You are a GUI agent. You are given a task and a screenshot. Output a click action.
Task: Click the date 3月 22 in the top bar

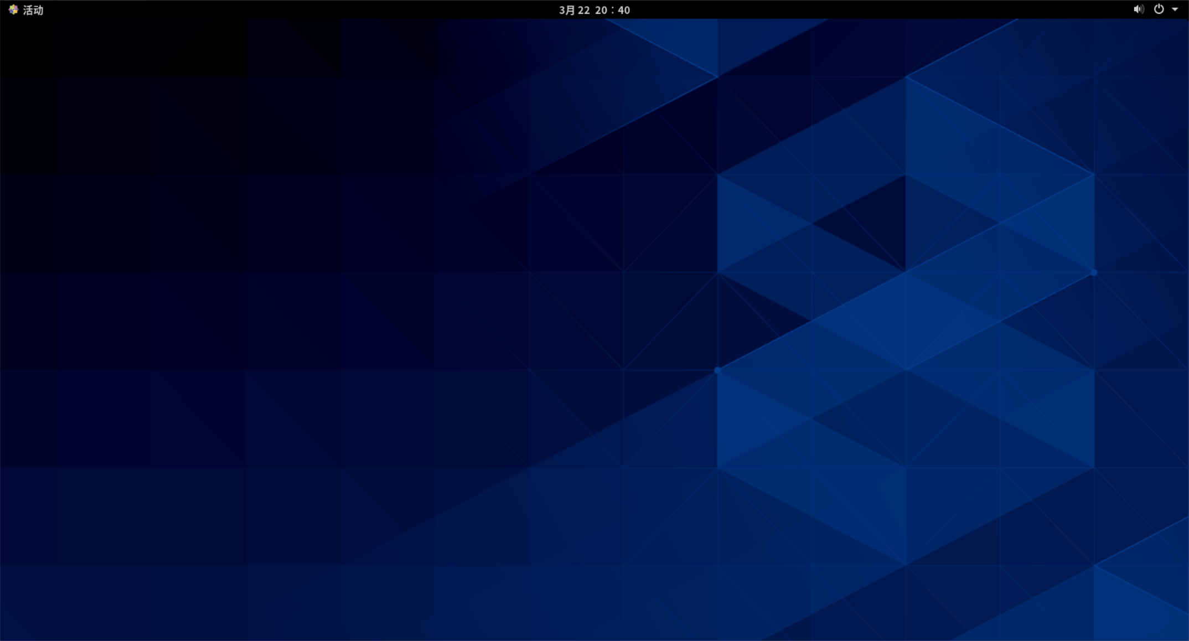[574, 10]
